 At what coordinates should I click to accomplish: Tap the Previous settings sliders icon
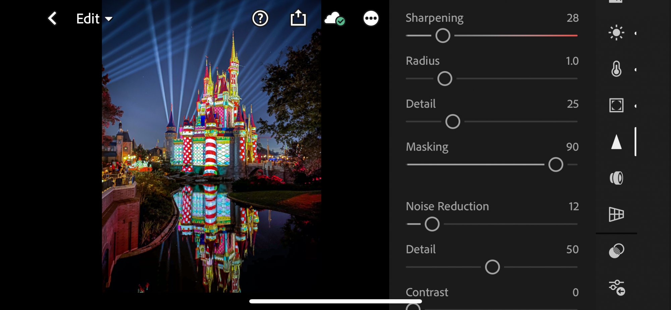pyautogui.click(x=617, y=288)
